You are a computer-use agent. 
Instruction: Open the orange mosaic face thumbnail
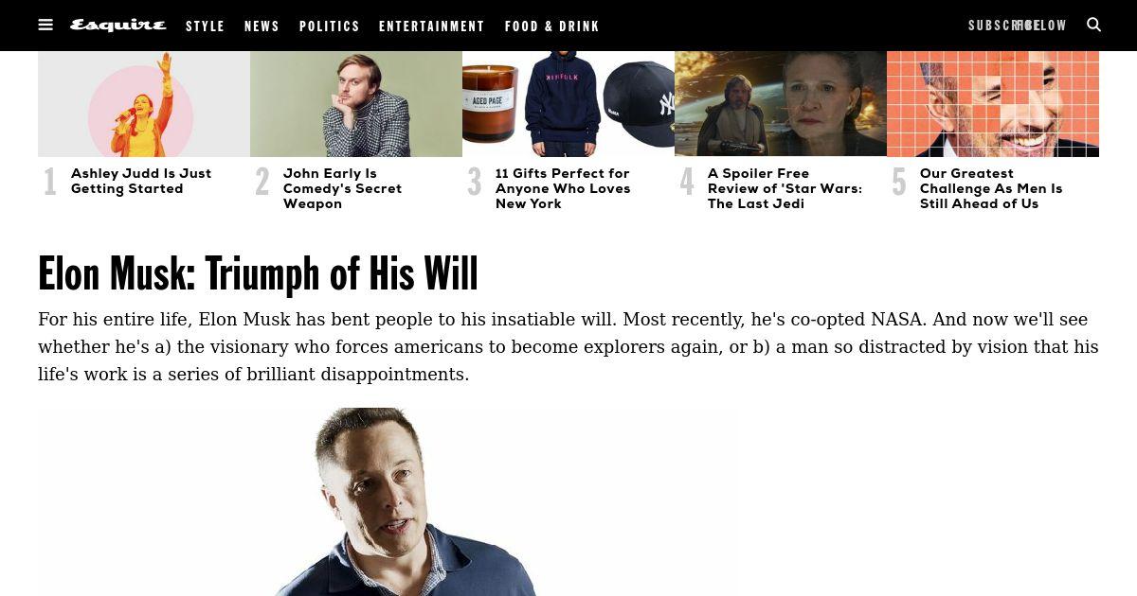[993, 104]
